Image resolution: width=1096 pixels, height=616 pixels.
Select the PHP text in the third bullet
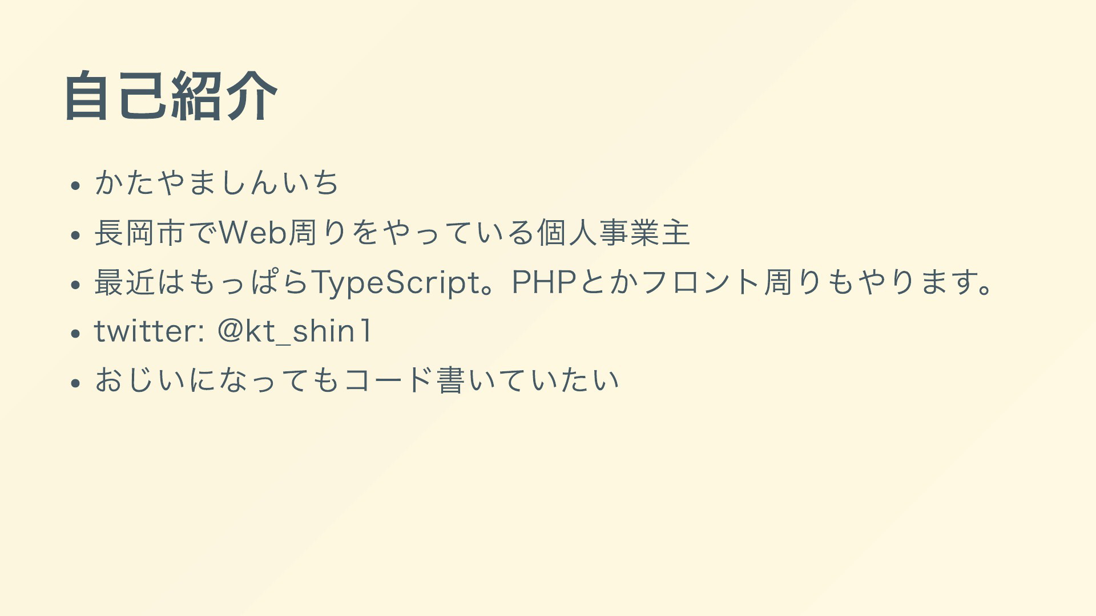click(x=544, y=282)
